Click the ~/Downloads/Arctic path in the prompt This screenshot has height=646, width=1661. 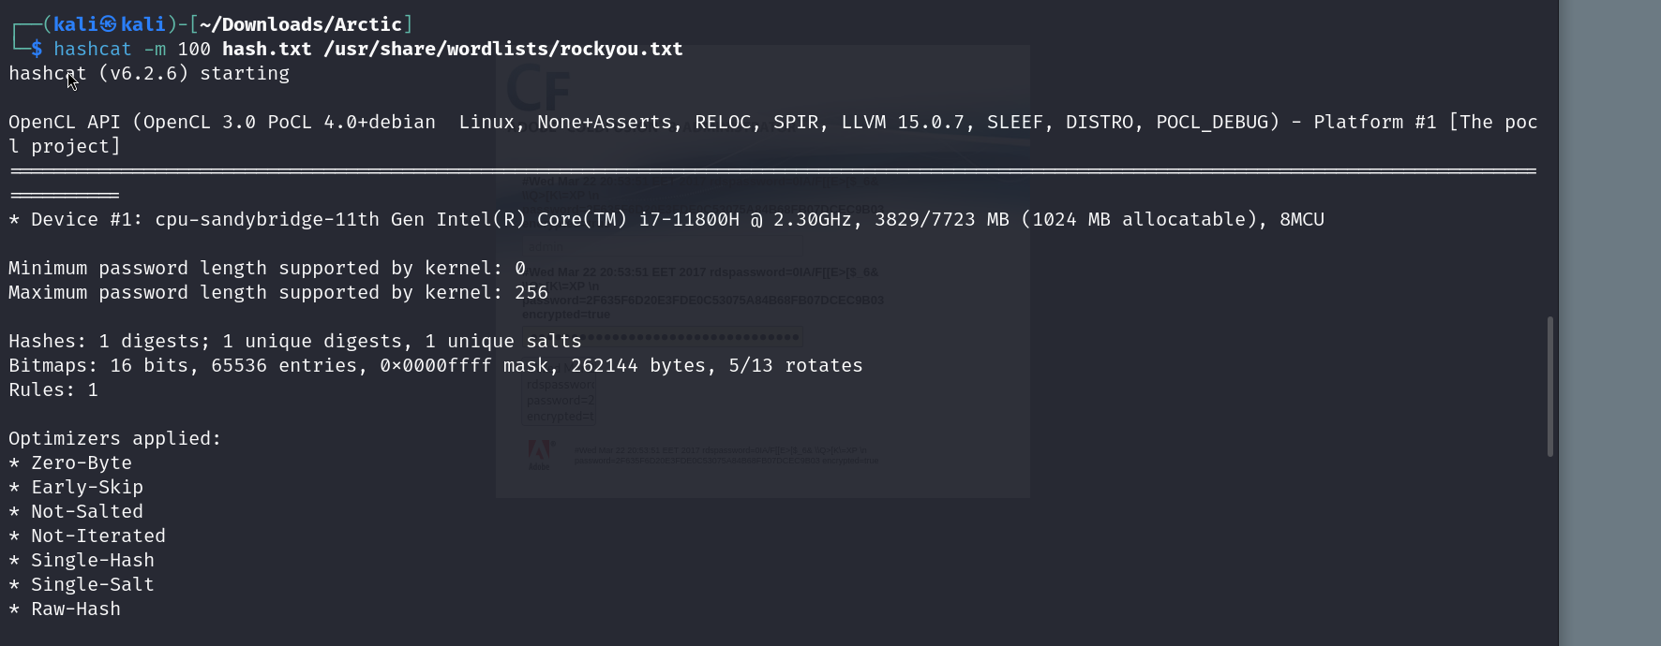[x=301, y=24]
